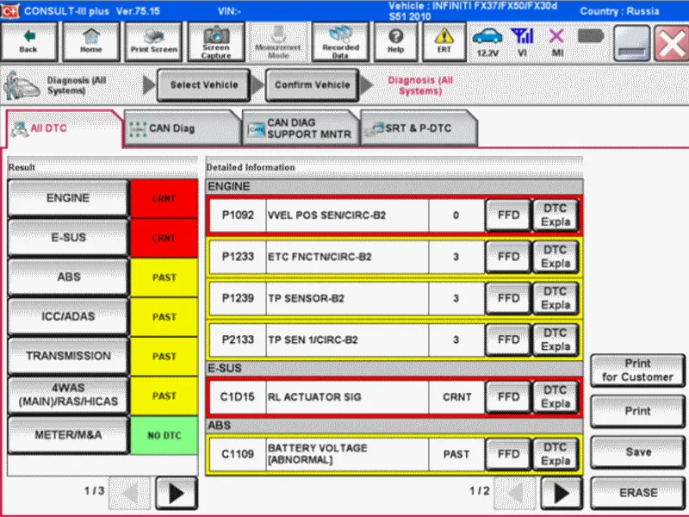Click the Print for Customer button

click(637, 371)
